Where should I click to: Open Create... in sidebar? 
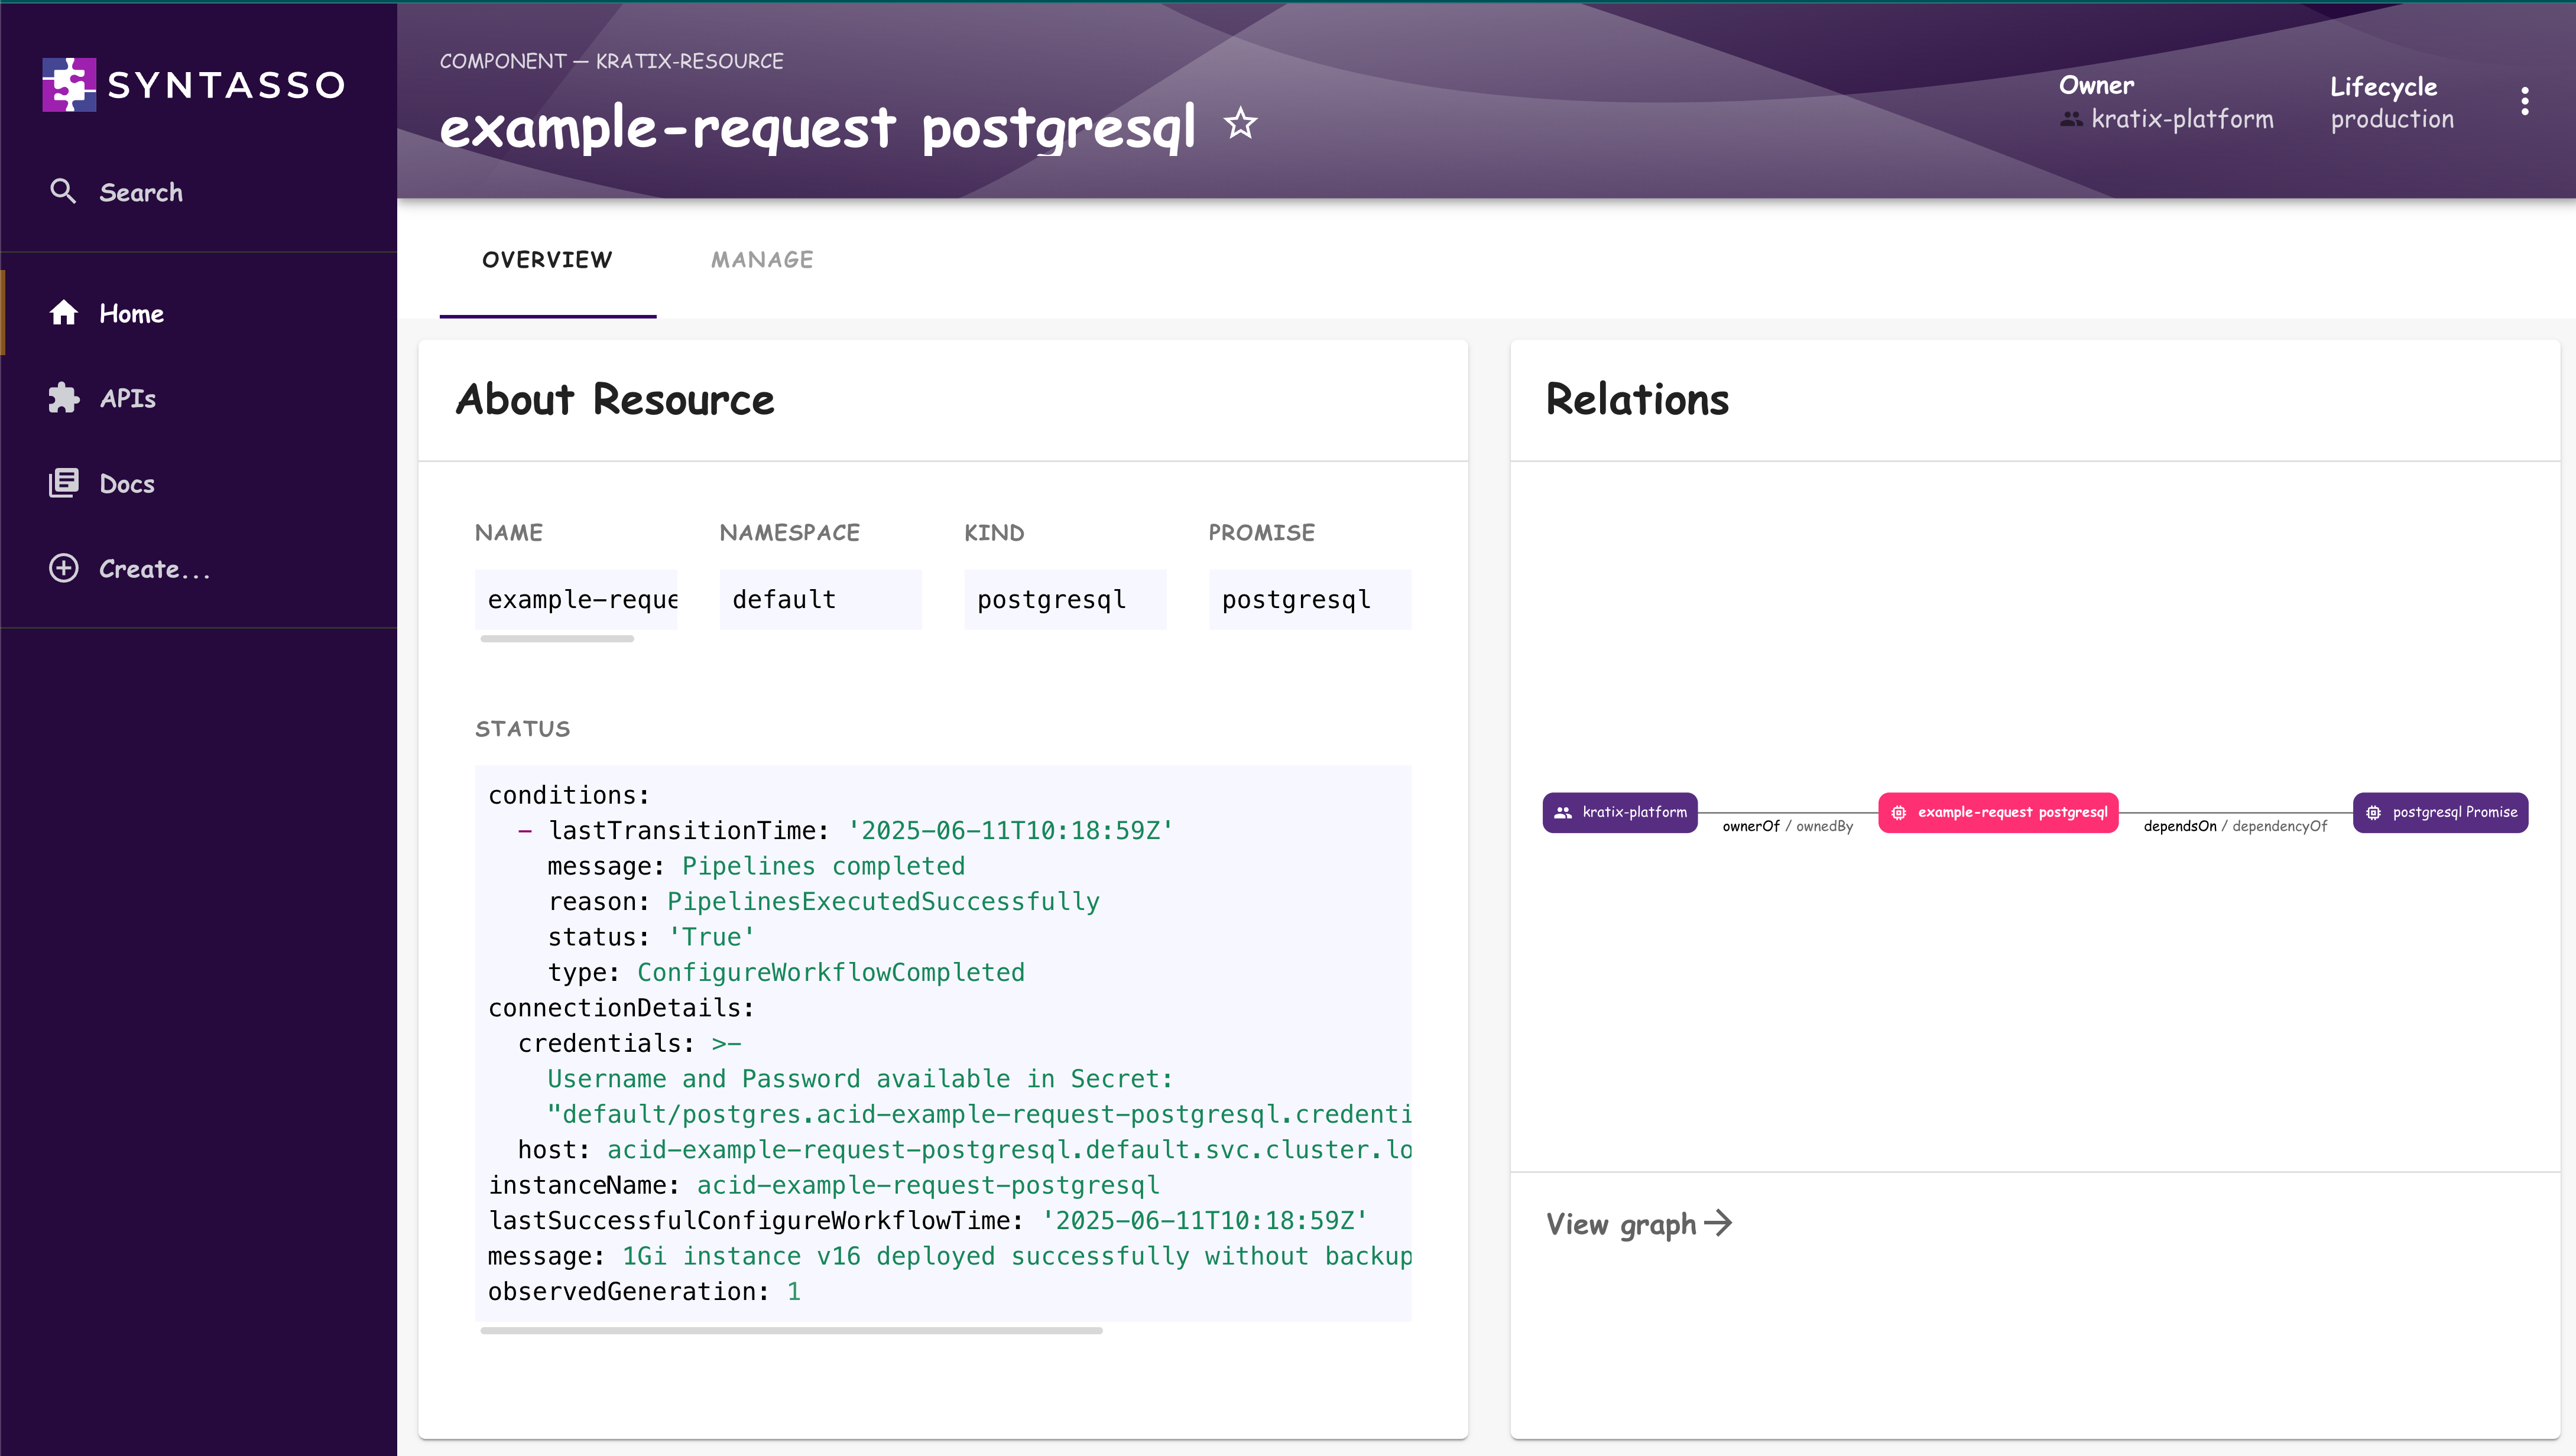pyautogui.click(x=199, y=568)
